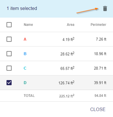The image size is (113, 117).
Task: Uncheck the box for row D
Action: [9, 83]
